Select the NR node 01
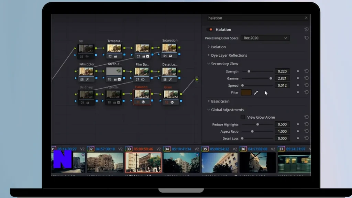The image size is (352, 198). point(86,52)
